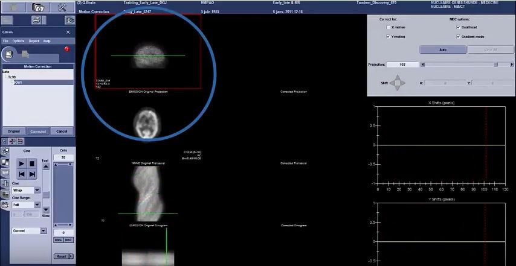Click the Projection slider thumb
This screenshot has height=266, width=516.
[495, 65]
